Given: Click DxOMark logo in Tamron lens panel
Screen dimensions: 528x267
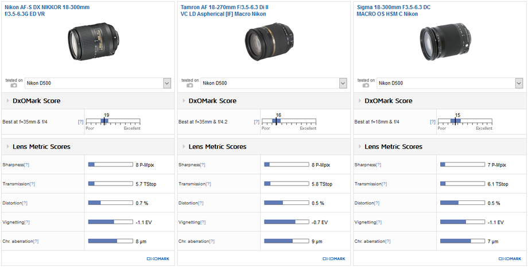Looking at the screenshot, I should point(334,258).
